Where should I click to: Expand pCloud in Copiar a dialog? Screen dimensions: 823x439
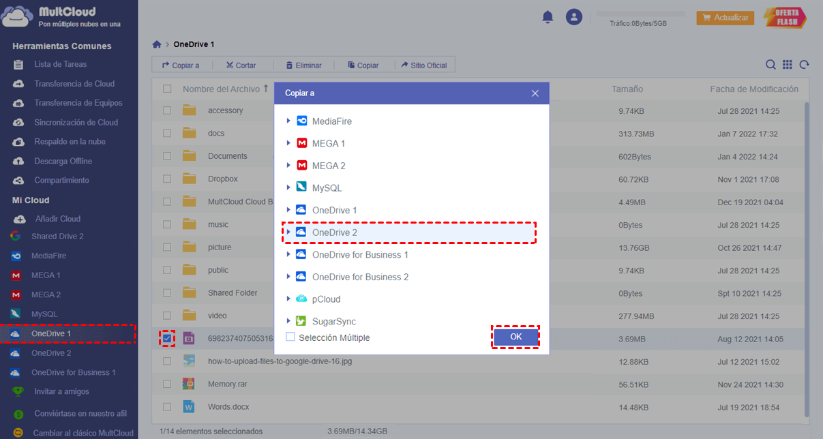coord(288,299)
